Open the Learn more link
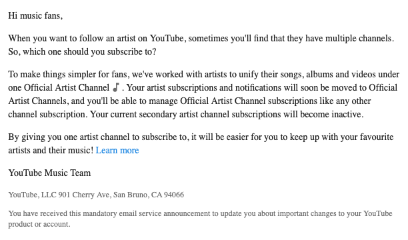This screenshot has height=240, width=408. (x=117, y=151)
